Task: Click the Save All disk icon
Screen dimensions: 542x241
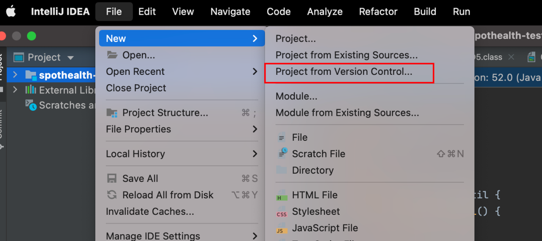Action: coord(112,178)
